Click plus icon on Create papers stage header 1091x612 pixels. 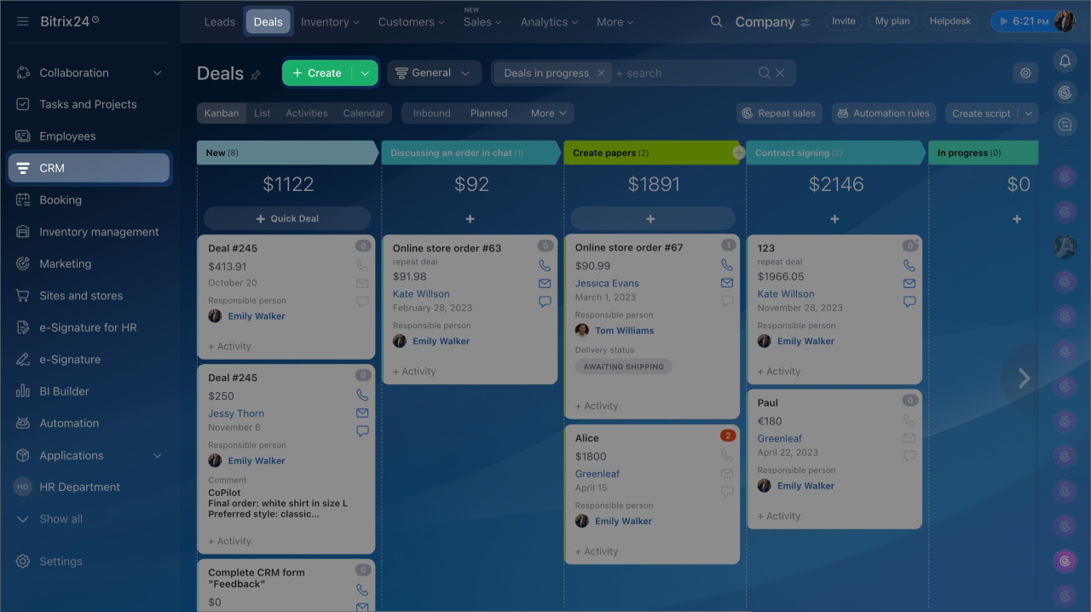pyautogui.click(x=738, y=153)
